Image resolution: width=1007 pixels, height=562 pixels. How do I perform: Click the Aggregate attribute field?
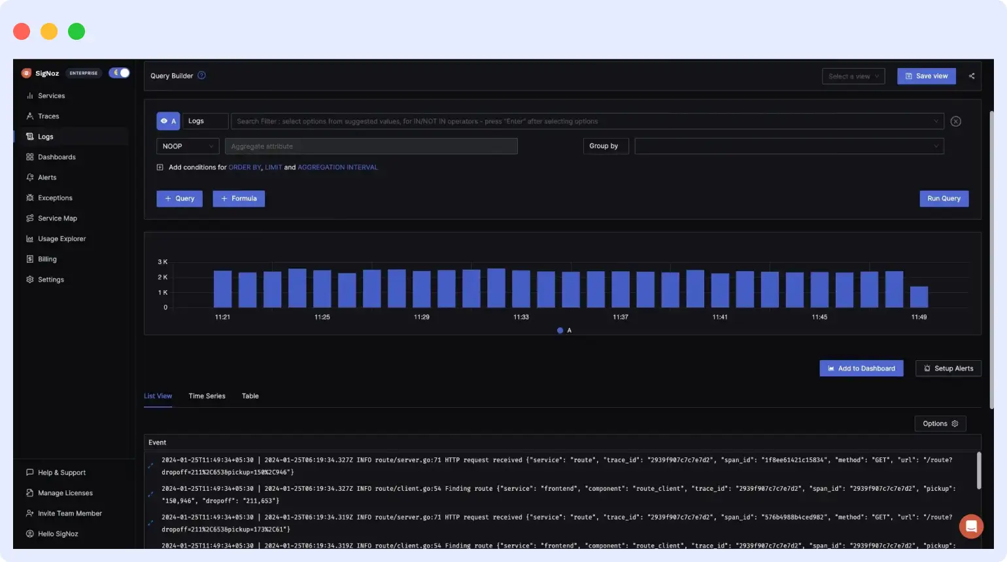(371, 146)
